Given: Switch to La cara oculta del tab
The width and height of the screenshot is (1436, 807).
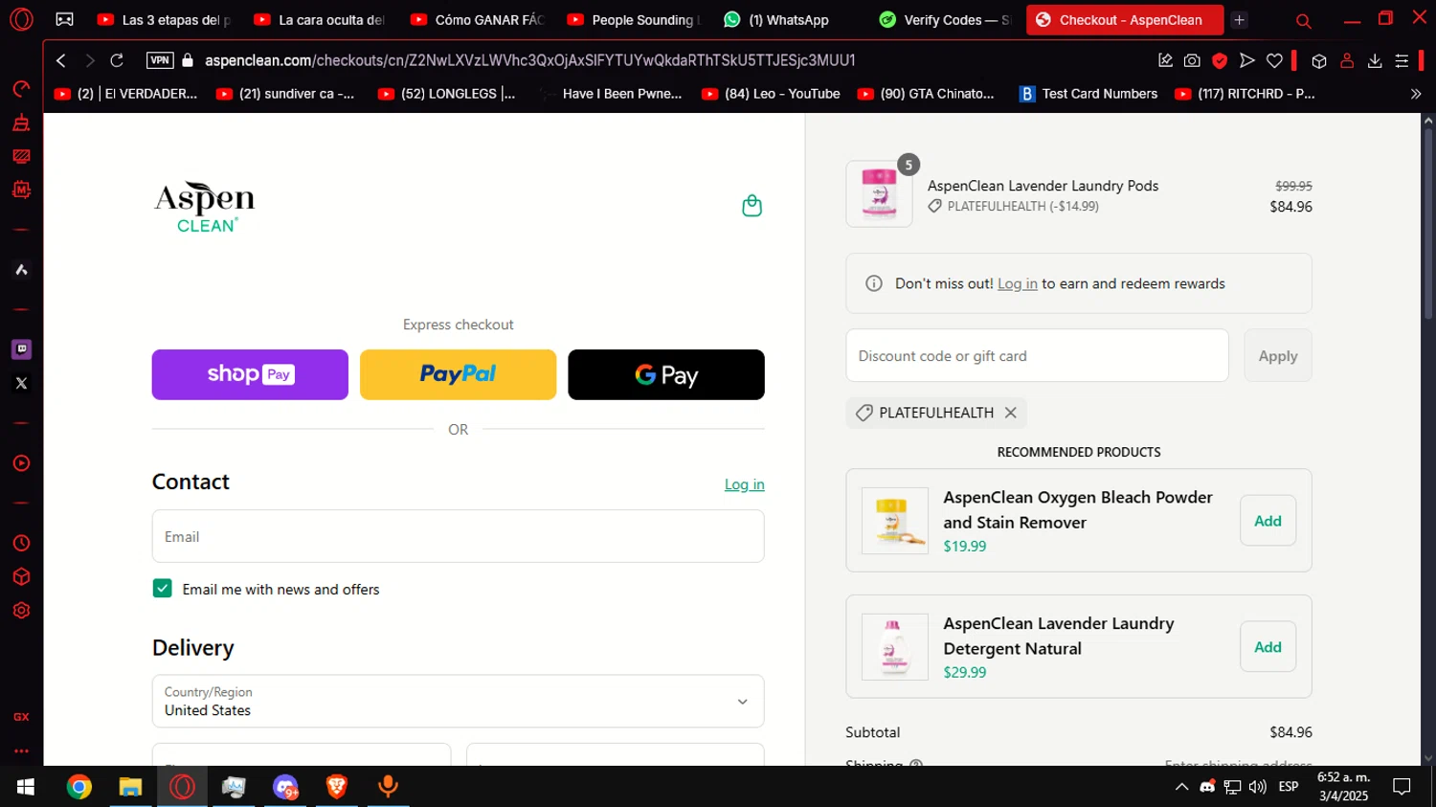Looking at the screenshot, I should [321, 19].
